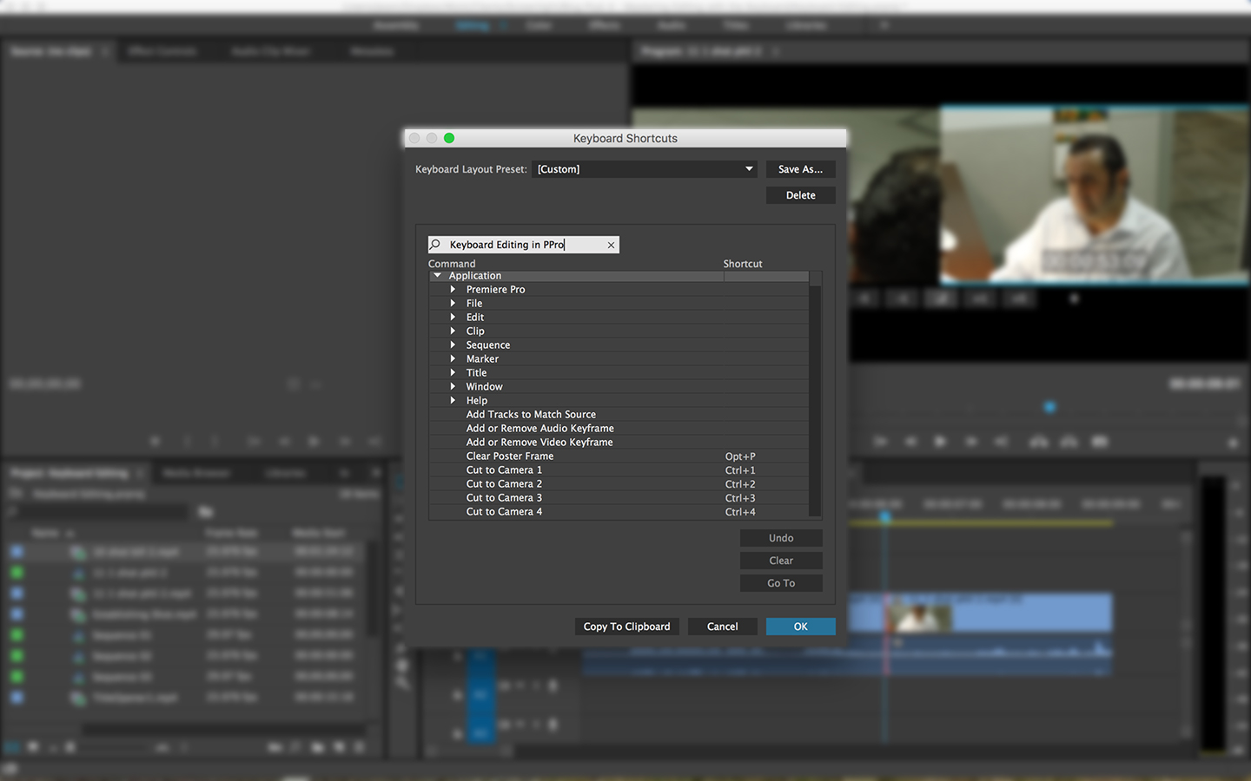Expand the Edit commands group
Image resolution: width=1251 pixels, height=781 pixels.
[453, 317]
